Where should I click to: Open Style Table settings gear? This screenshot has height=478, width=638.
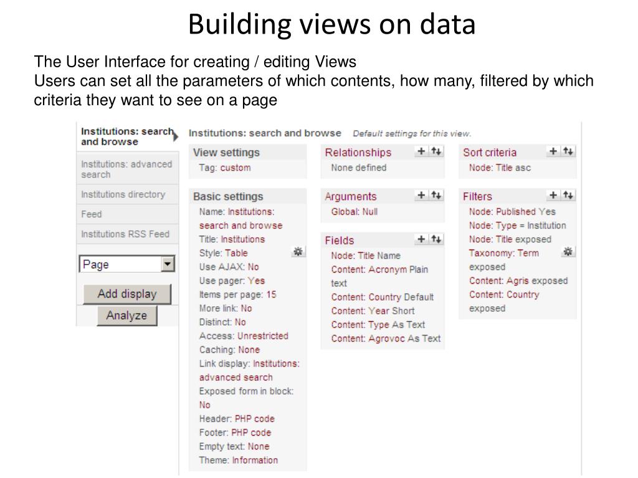click(298, 251)
